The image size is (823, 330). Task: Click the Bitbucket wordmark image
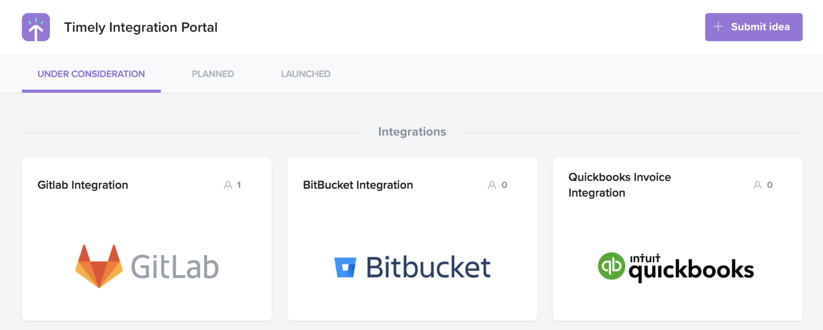428,267
